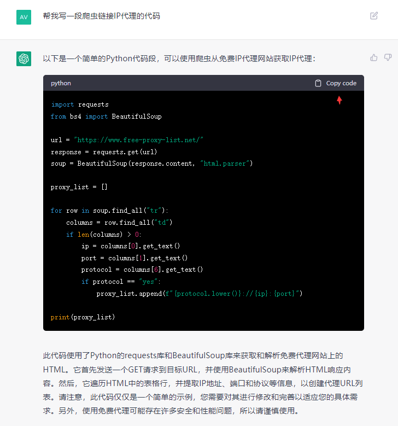The image size is (398, 426).
Task: Click the free-proxy-list.net URL string
Action: 138,140
